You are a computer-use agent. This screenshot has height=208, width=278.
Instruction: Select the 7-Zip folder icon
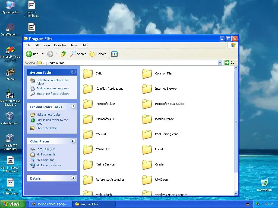coord(88,74)
